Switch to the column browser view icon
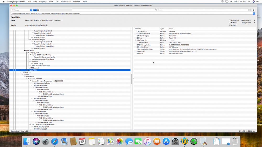The image size is (262, 147). click(x=38, y=10)
